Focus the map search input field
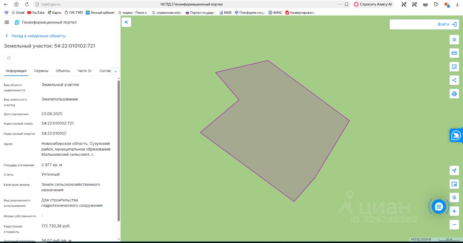Screen dimensions: 463x243 412,24
